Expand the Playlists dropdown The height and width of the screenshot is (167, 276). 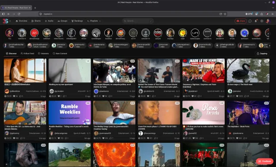pos(94,21)
